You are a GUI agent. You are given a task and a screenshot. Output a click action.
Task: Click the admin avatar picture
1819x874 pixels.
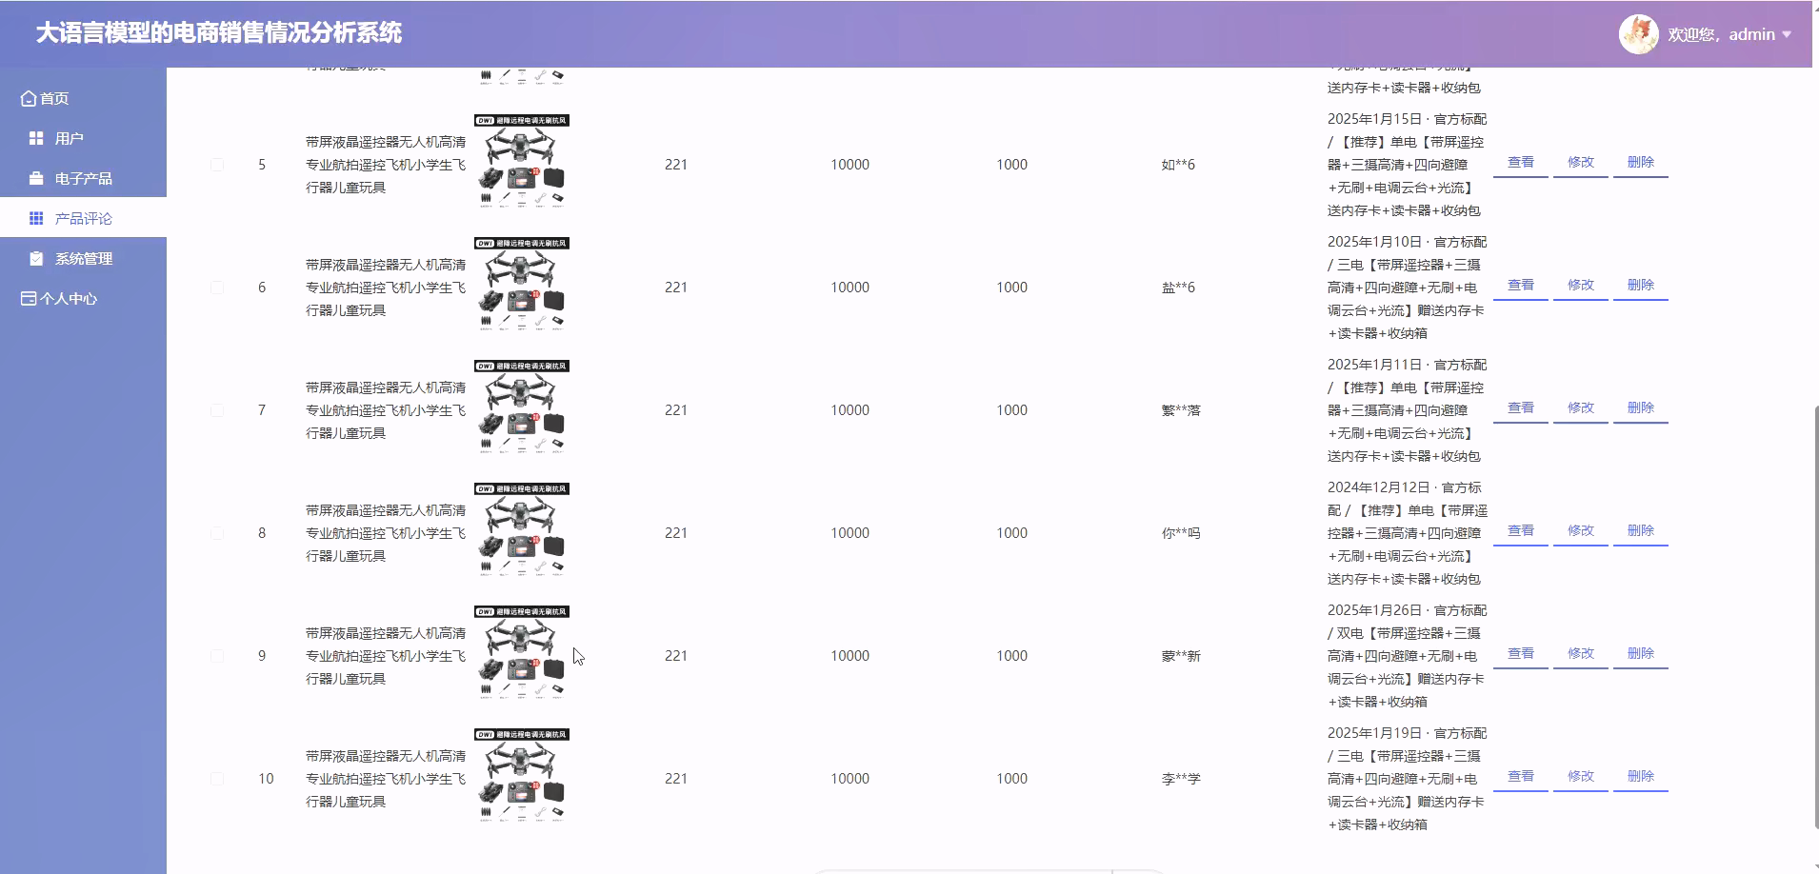click(1638, 34)
